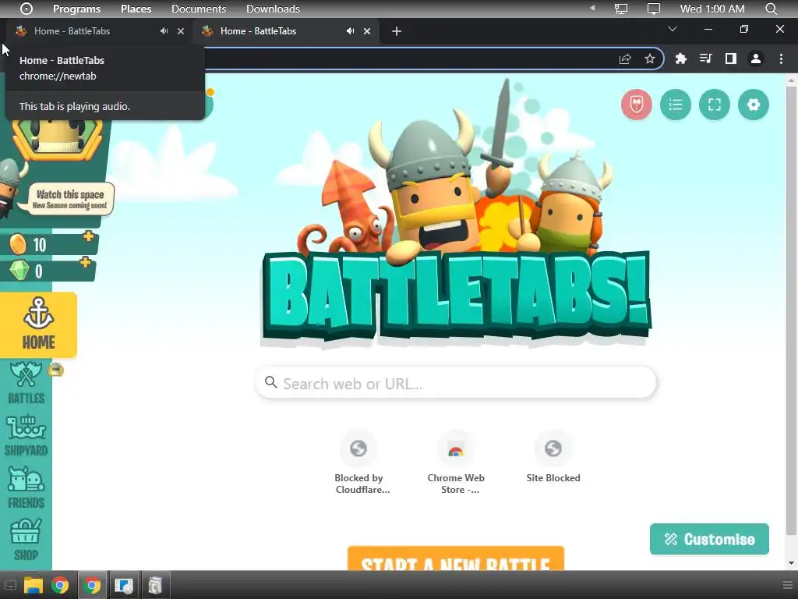The height and width of the screenshot is (599, 798).
Task: Open the file manager folder in taskbar
Action: [x=33, y=585]
